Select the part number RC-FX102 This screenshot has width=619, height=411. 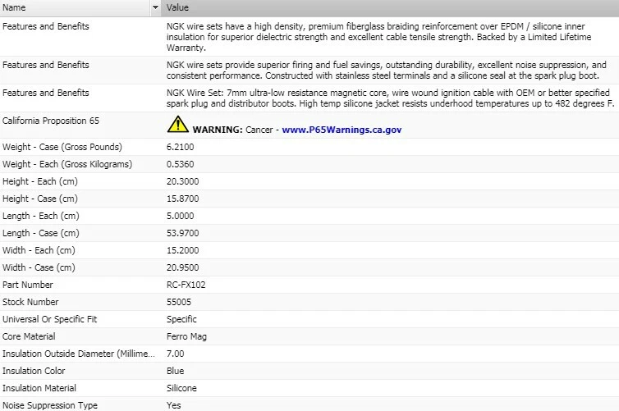point(186,285)
